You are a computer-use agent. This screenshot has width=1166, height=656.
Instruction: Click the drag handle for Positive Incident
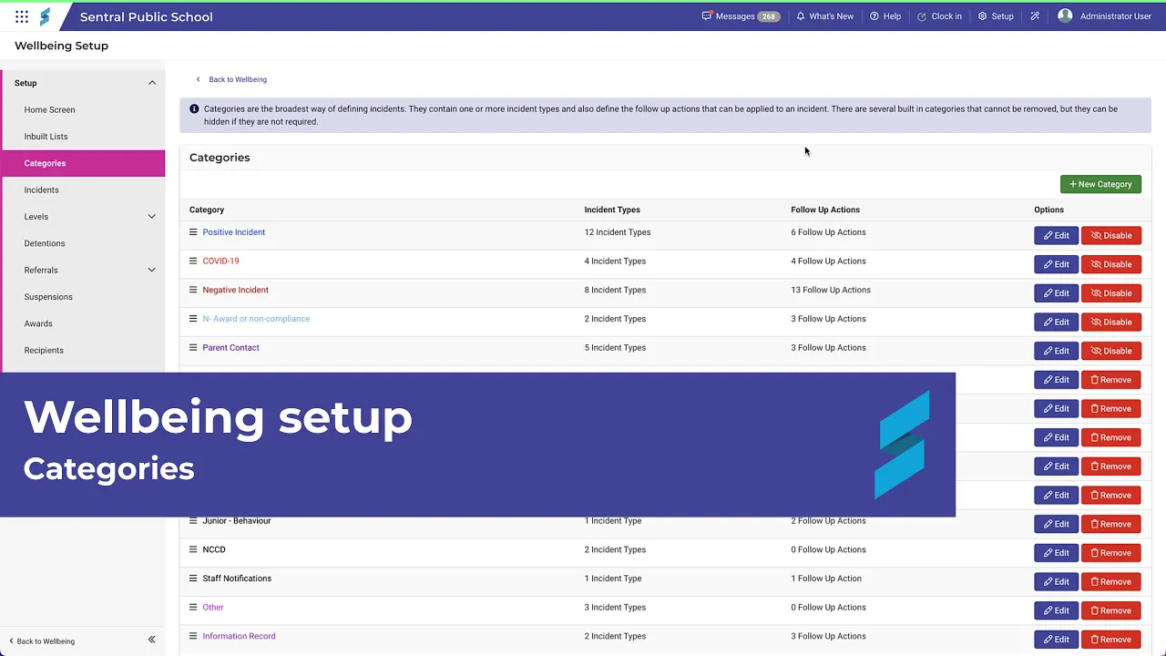193,232
